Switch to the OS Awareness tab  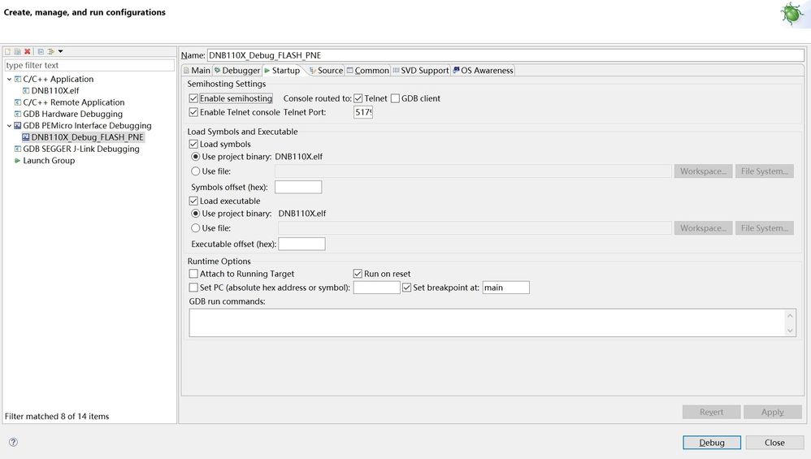pyautogui.click(x=483, y=71)
